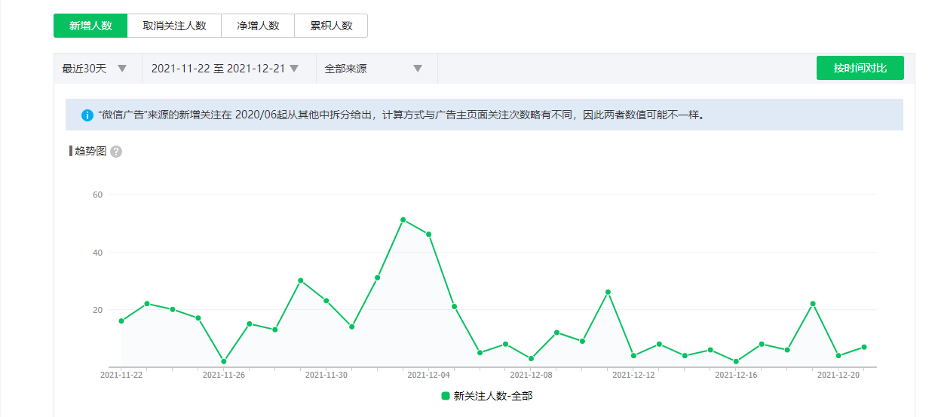Click the last data point on the line
Image resolution: width=935 pixels, height=417 pixels.
pyautogui.click(x=864, y=347)
